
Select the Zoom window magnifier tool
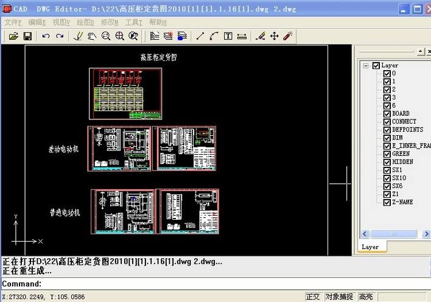[106, 36]
